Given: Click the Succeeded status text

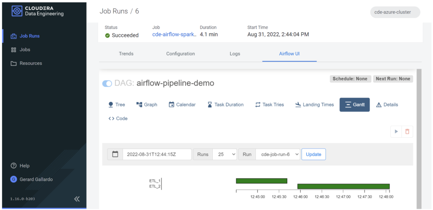Looking at the screenshot, I should point(125,35).
